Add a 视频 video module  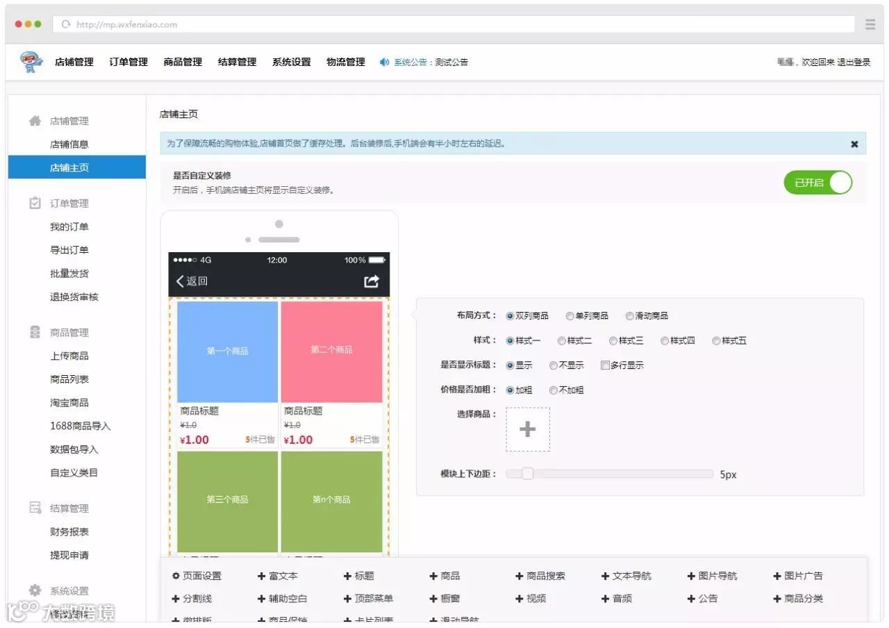coord(531,598)
